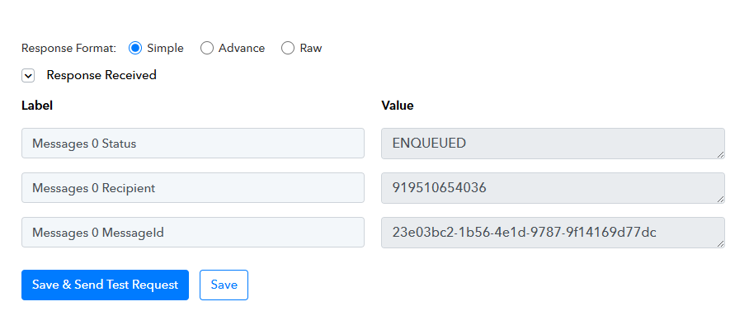Image resolution: width=749 pixels, height=311 pixels.
Task: Select the Raw response format radio button
Action: coord(288,48)
